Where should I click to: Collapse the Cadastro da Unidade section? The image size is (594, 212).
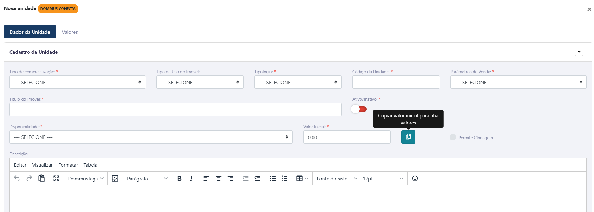tap(579, 52)
